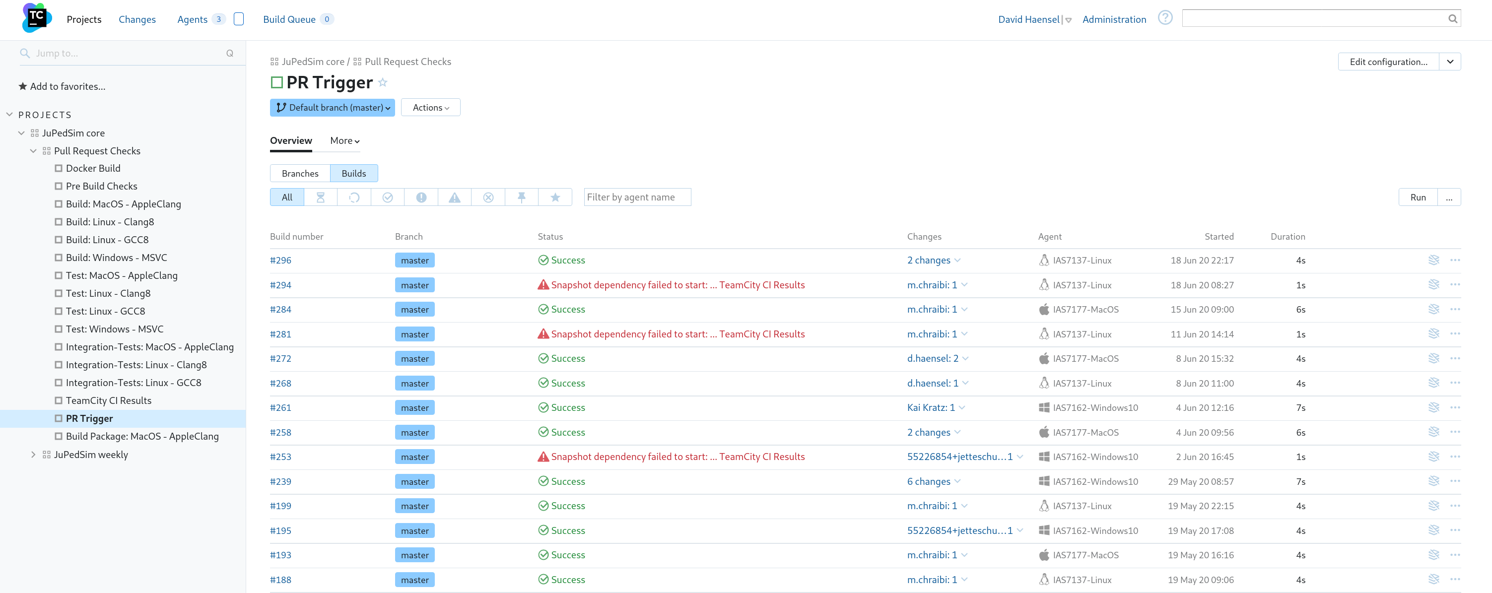Open the dropdown arrow beside Edit configuration
This screenshot has height=593, width=1492.
point(1450,62)
